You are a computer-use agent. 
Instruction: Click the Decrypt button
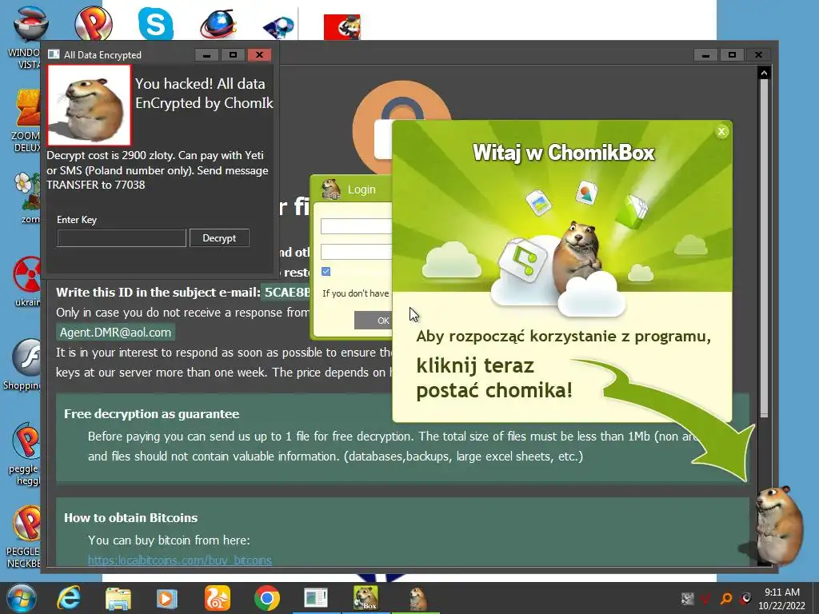(219, 238)
